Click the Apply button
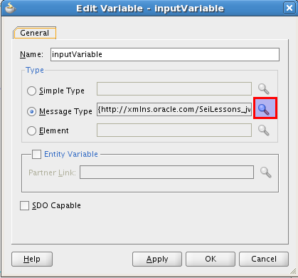298x278 pixels. pos(157,259)
